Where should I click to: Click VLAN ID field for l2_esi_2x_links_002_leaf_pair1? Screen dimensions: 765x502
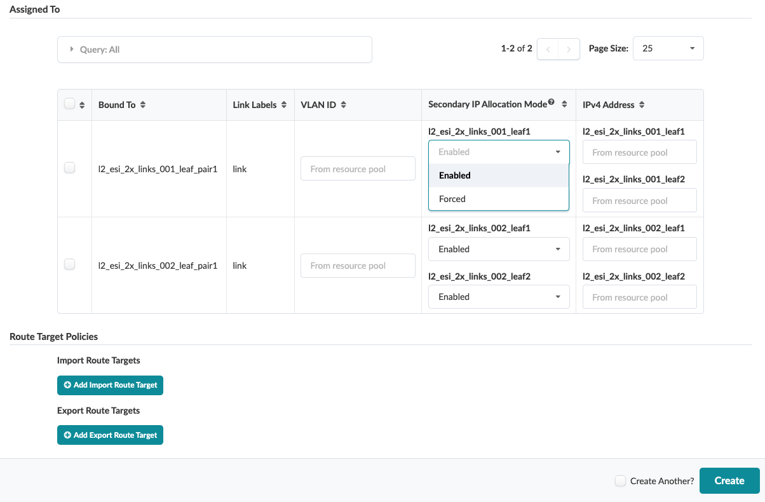[x=358, y=266]
